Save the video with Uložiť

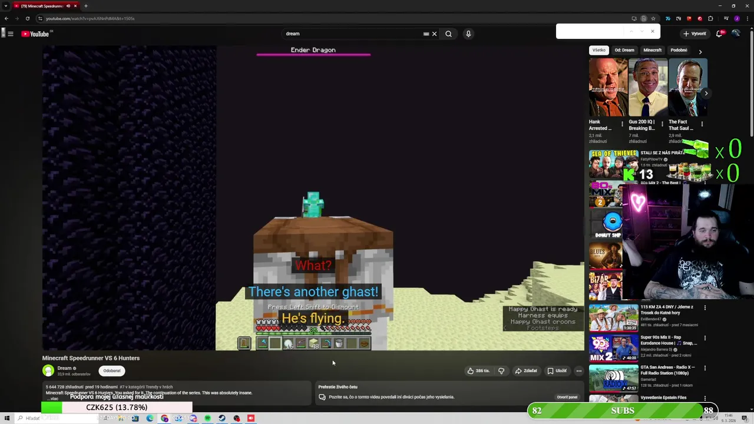click(x=557, y=371)
